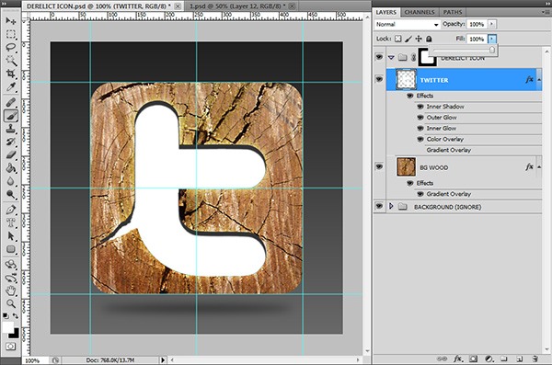The width and height of the screenshot is (552, 365).
Task: Create new fill or adjustment layer
Action: (489, 359)
